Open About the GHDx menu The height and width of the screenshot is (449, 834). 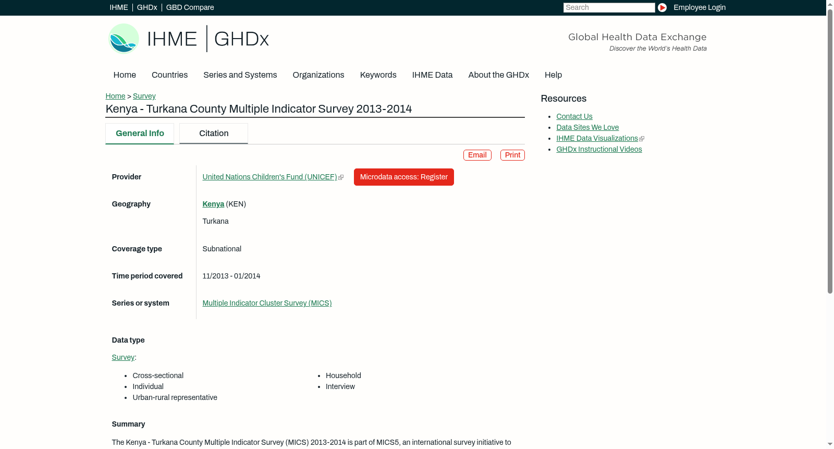click(x=499, y=75)
